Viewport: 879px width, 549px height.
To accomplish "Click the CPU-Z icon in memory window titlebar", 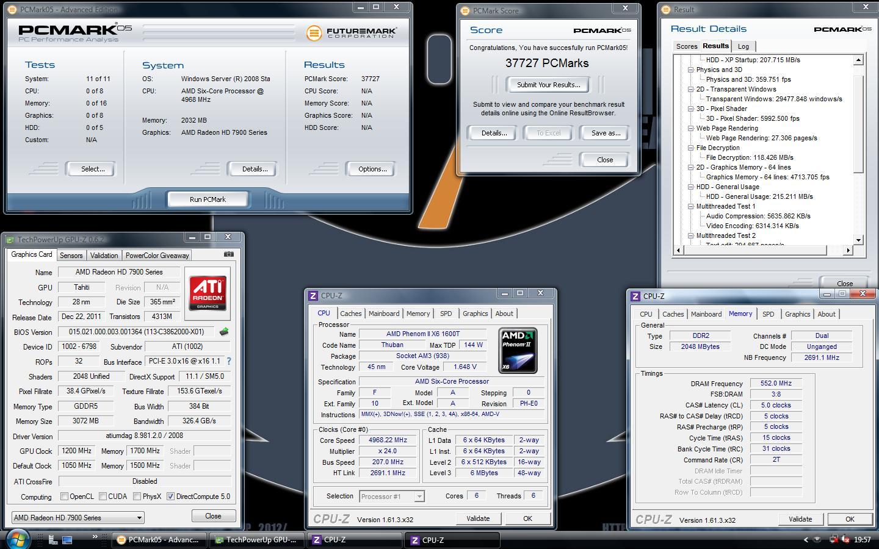I will coord(635,296).
